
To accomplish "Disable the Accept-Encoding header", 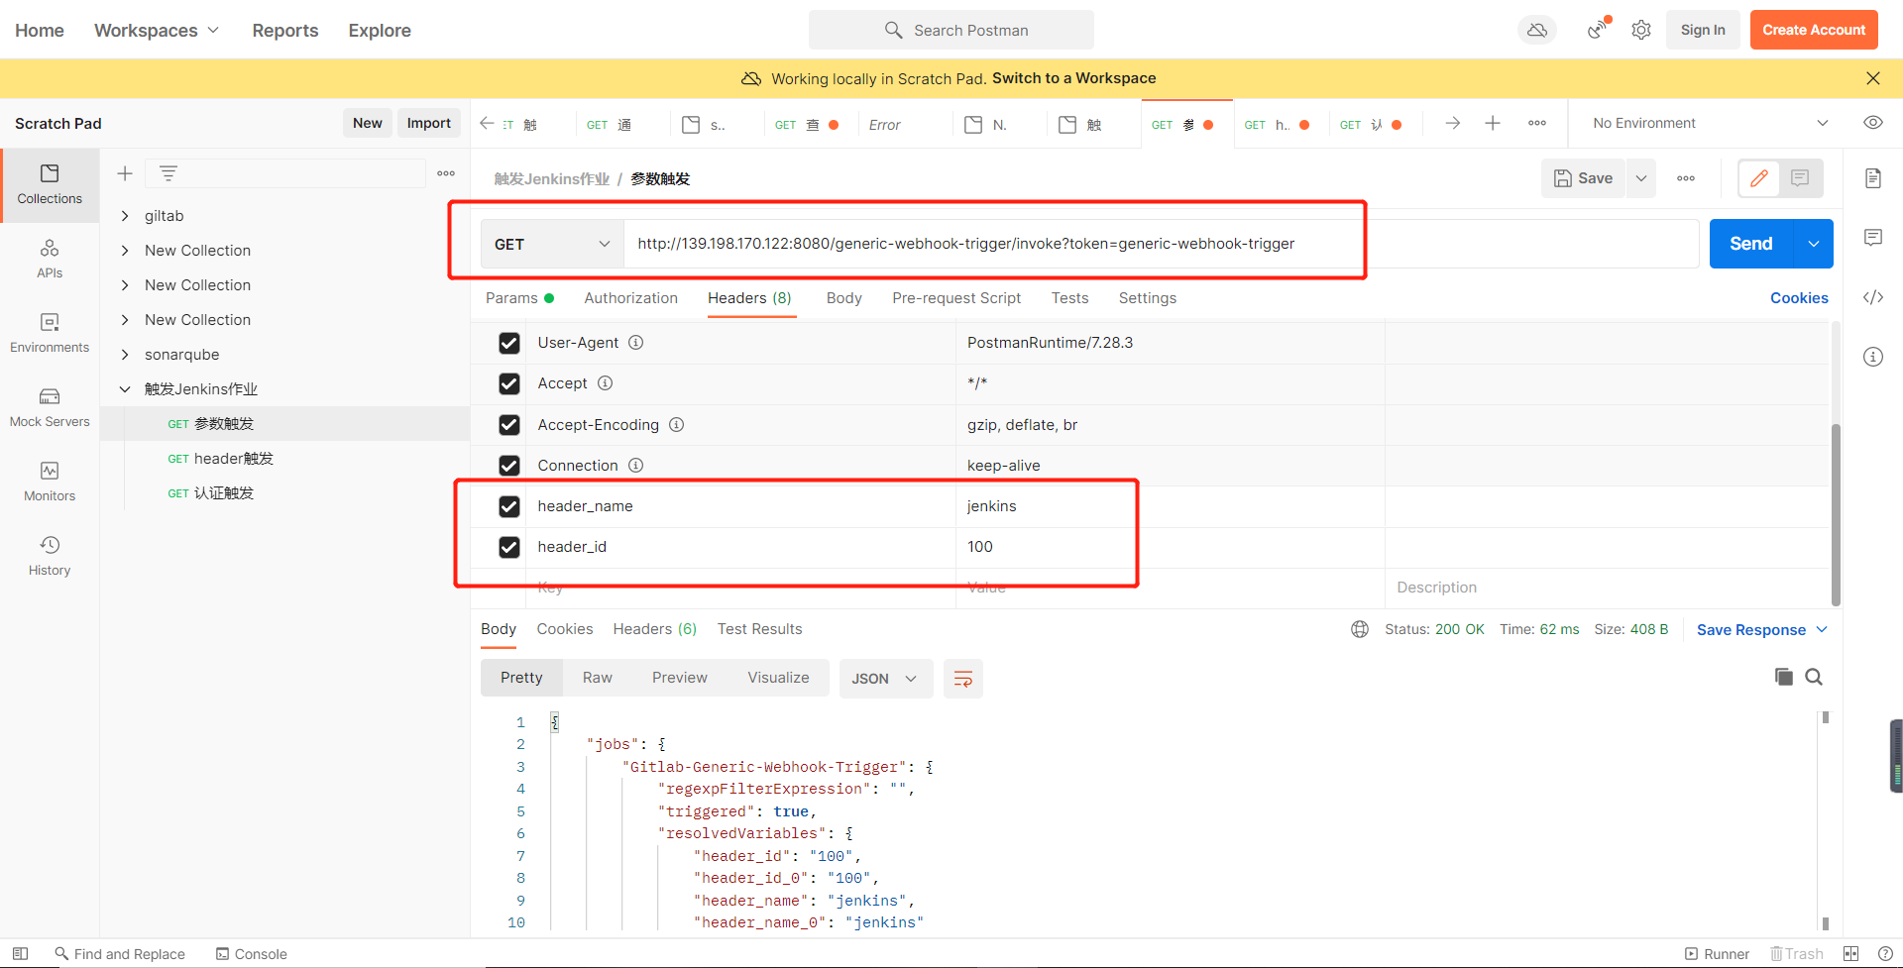I will point(508,424).
